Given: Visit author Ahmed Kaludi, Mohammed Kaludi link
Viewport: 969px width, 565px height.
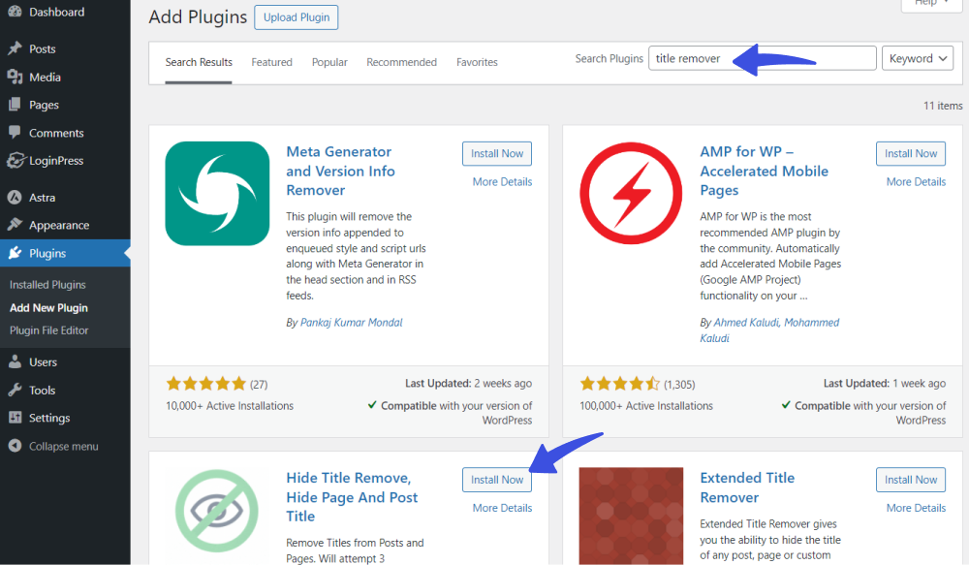Looking at the screenshot, I should 769,330.
